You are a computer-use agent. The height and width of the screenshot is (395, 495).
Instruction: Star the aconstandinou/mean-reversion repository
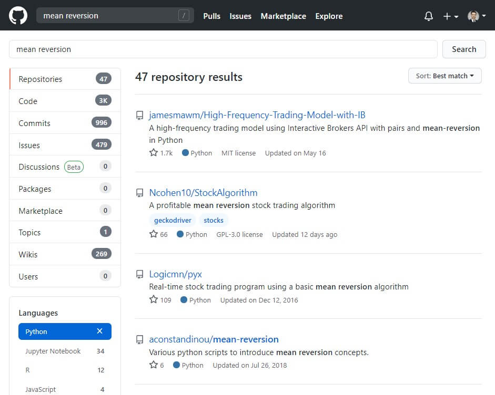[154, 365]
